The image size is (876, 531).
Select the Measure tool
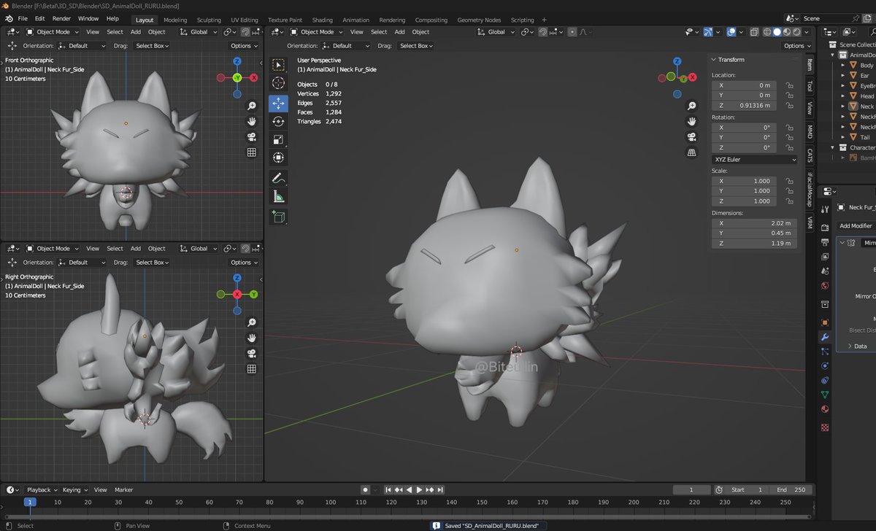point(278,196)
